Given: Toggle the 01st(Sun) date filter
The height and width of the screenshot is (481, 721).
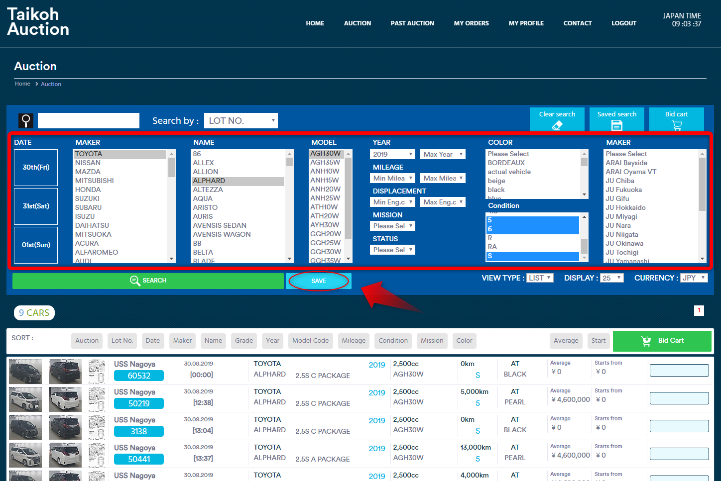Looking at the screenshot, I should pyautogui.click(x=36, y=245).
